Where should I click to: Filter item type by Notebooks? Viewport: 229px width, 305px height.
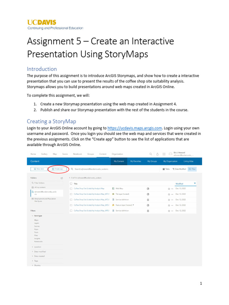coord(38,242)
